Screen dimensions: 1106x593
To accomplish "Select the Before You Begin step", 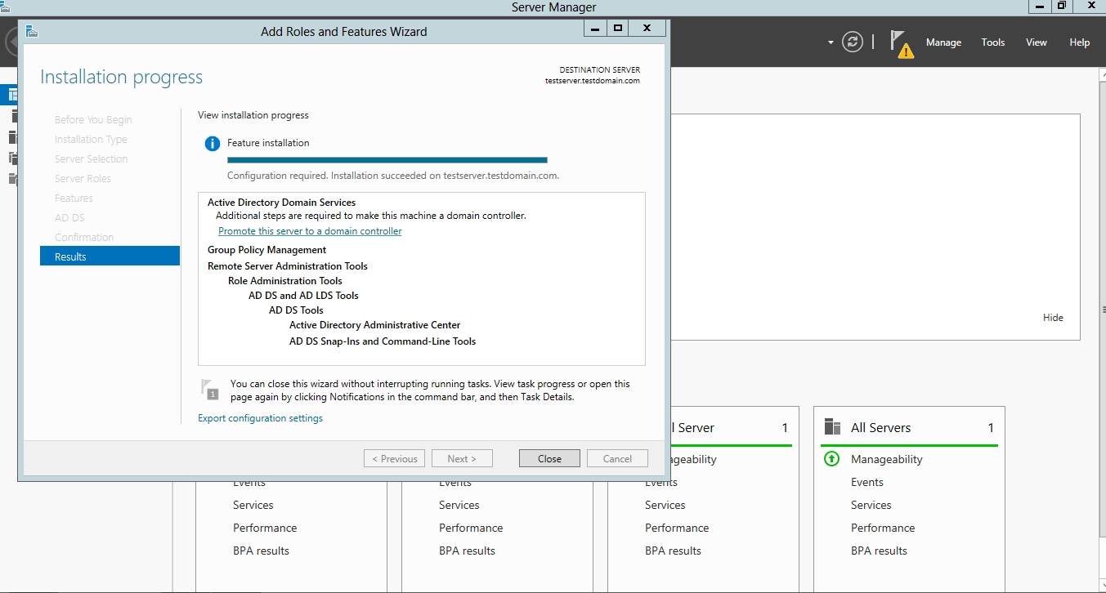I will point(93,119).
